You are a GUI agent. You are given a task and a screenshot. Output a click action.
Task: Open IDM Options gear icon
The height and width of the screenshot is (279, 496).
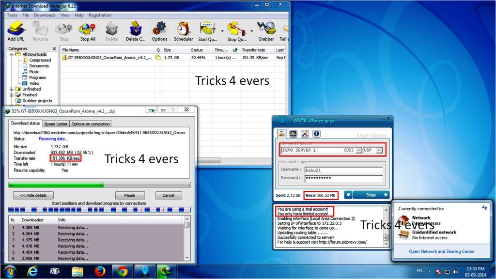(x=159, y=31)
